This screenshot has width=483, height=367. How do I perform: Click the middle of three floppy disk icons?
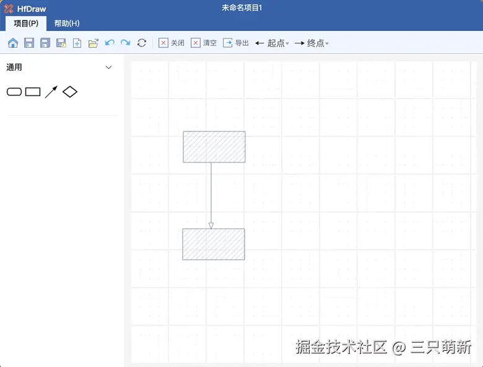(x=45, y=43)
